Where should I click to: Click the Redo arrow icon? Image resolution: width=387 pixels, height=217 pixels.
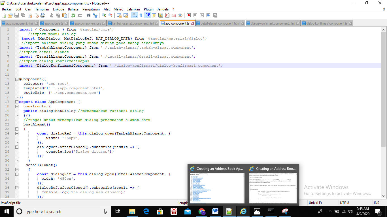[80, 15]
